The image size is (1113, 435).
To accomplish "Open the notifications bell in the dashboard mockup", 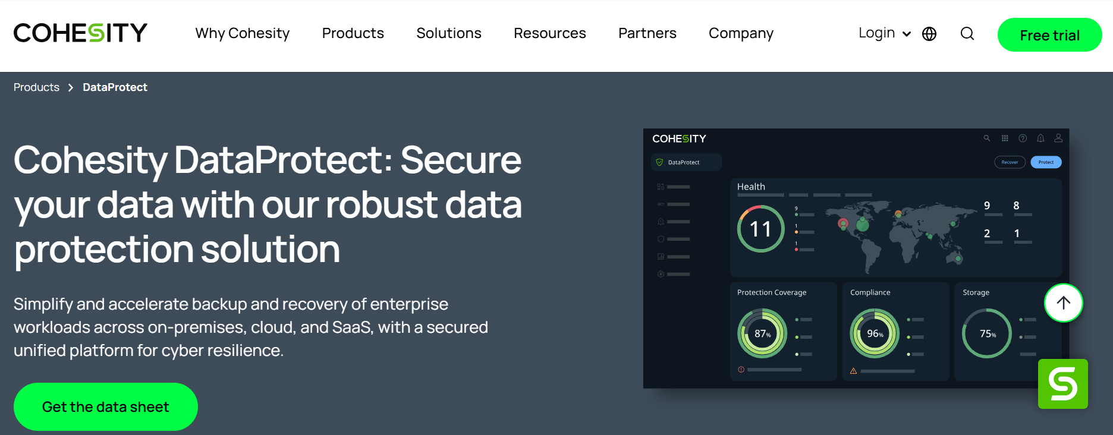I will coord(1040,138).
